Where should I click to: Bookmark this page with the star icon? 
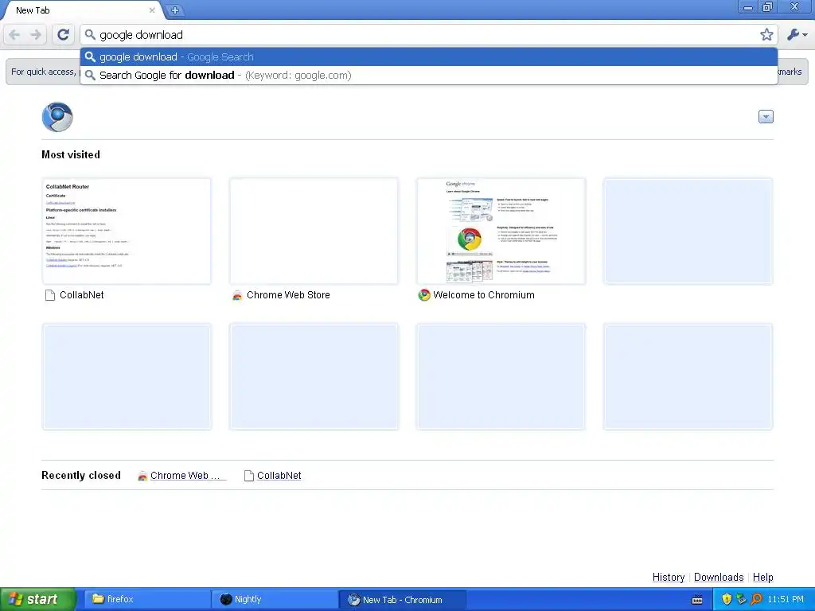coord(766,35)
